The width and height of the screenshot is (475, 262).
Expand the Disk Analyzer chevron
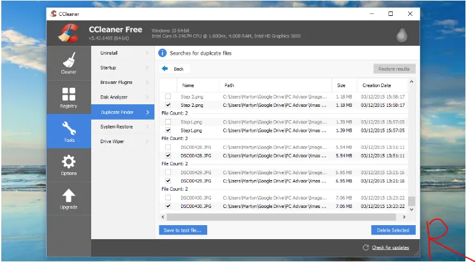[x=147, y=97]
